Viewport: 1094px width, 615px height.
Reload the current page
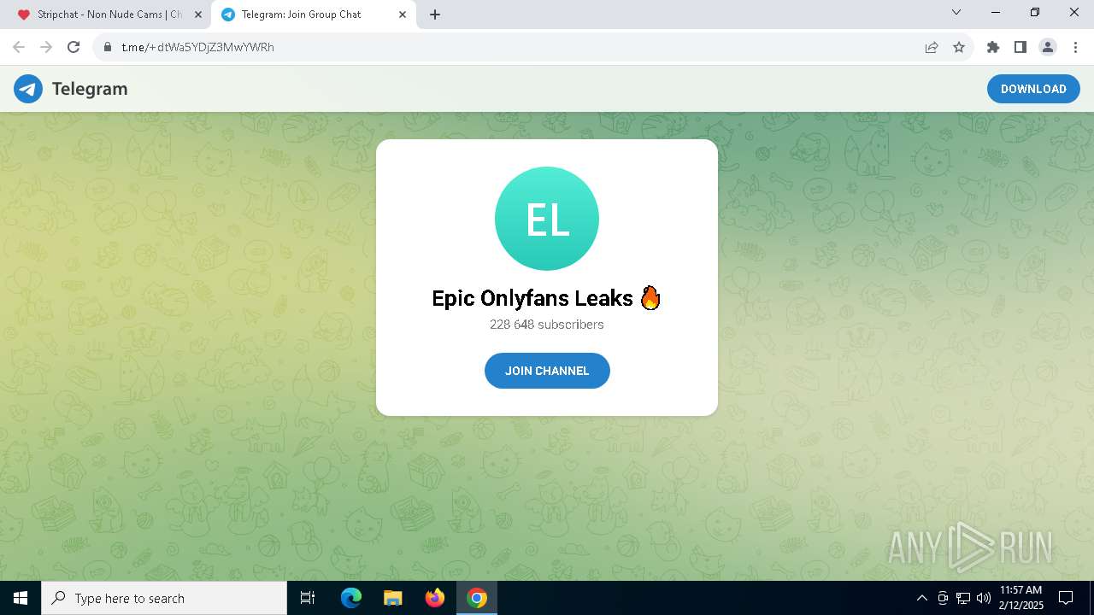[x=74, y=47]
